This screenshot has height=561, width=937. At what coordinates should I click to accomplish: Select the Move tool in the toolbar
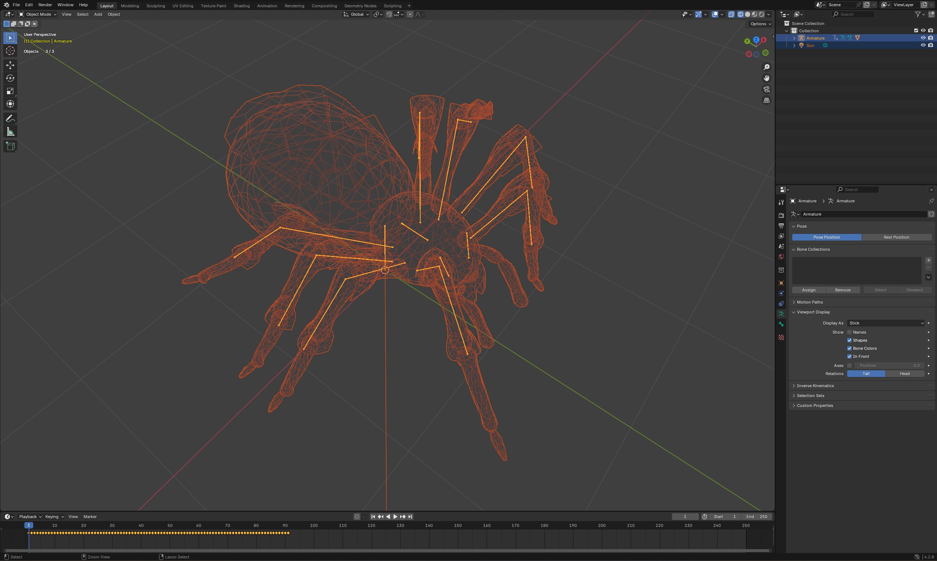point(10,65)
